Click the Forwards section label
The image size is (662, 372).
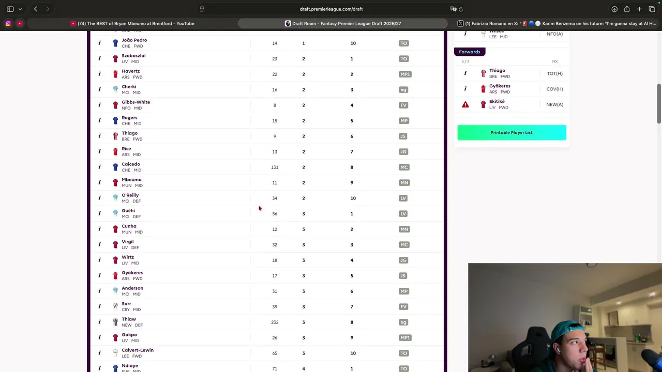coord(470,52)
